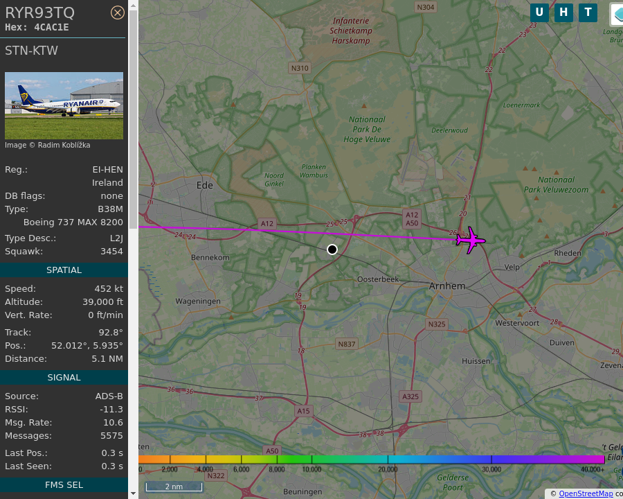Click the Arnhem city label on map

coord(447,286)
